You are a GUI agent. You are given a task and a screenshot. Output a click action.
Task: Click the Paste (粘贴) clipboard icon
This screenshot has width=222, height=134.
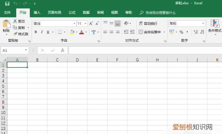tap(7, 24)
